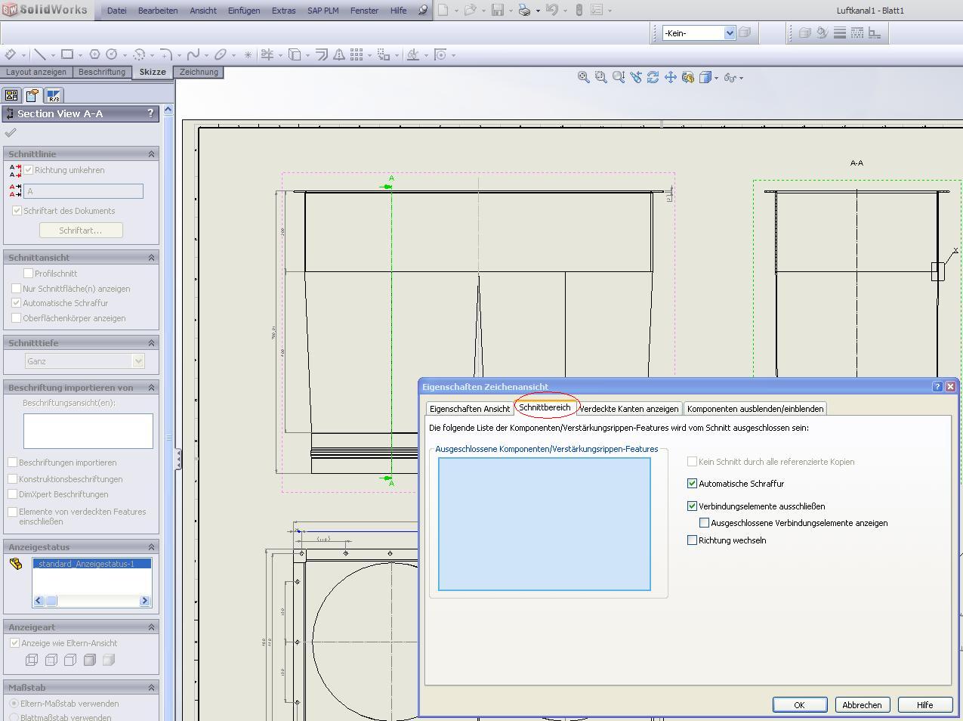Click the Pan view icon
Image resolution: width=963 pixels, height=721 pixels.
670,77
